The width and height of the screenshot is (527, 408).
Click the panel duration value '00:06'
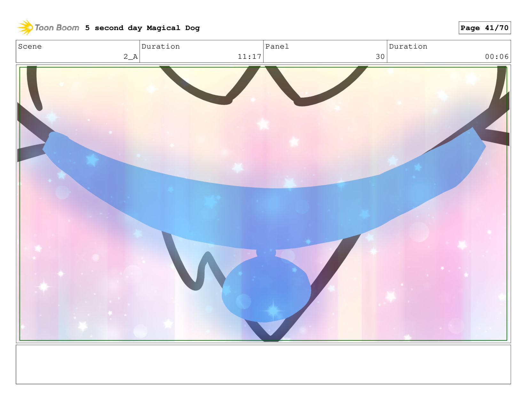[497, 57]
